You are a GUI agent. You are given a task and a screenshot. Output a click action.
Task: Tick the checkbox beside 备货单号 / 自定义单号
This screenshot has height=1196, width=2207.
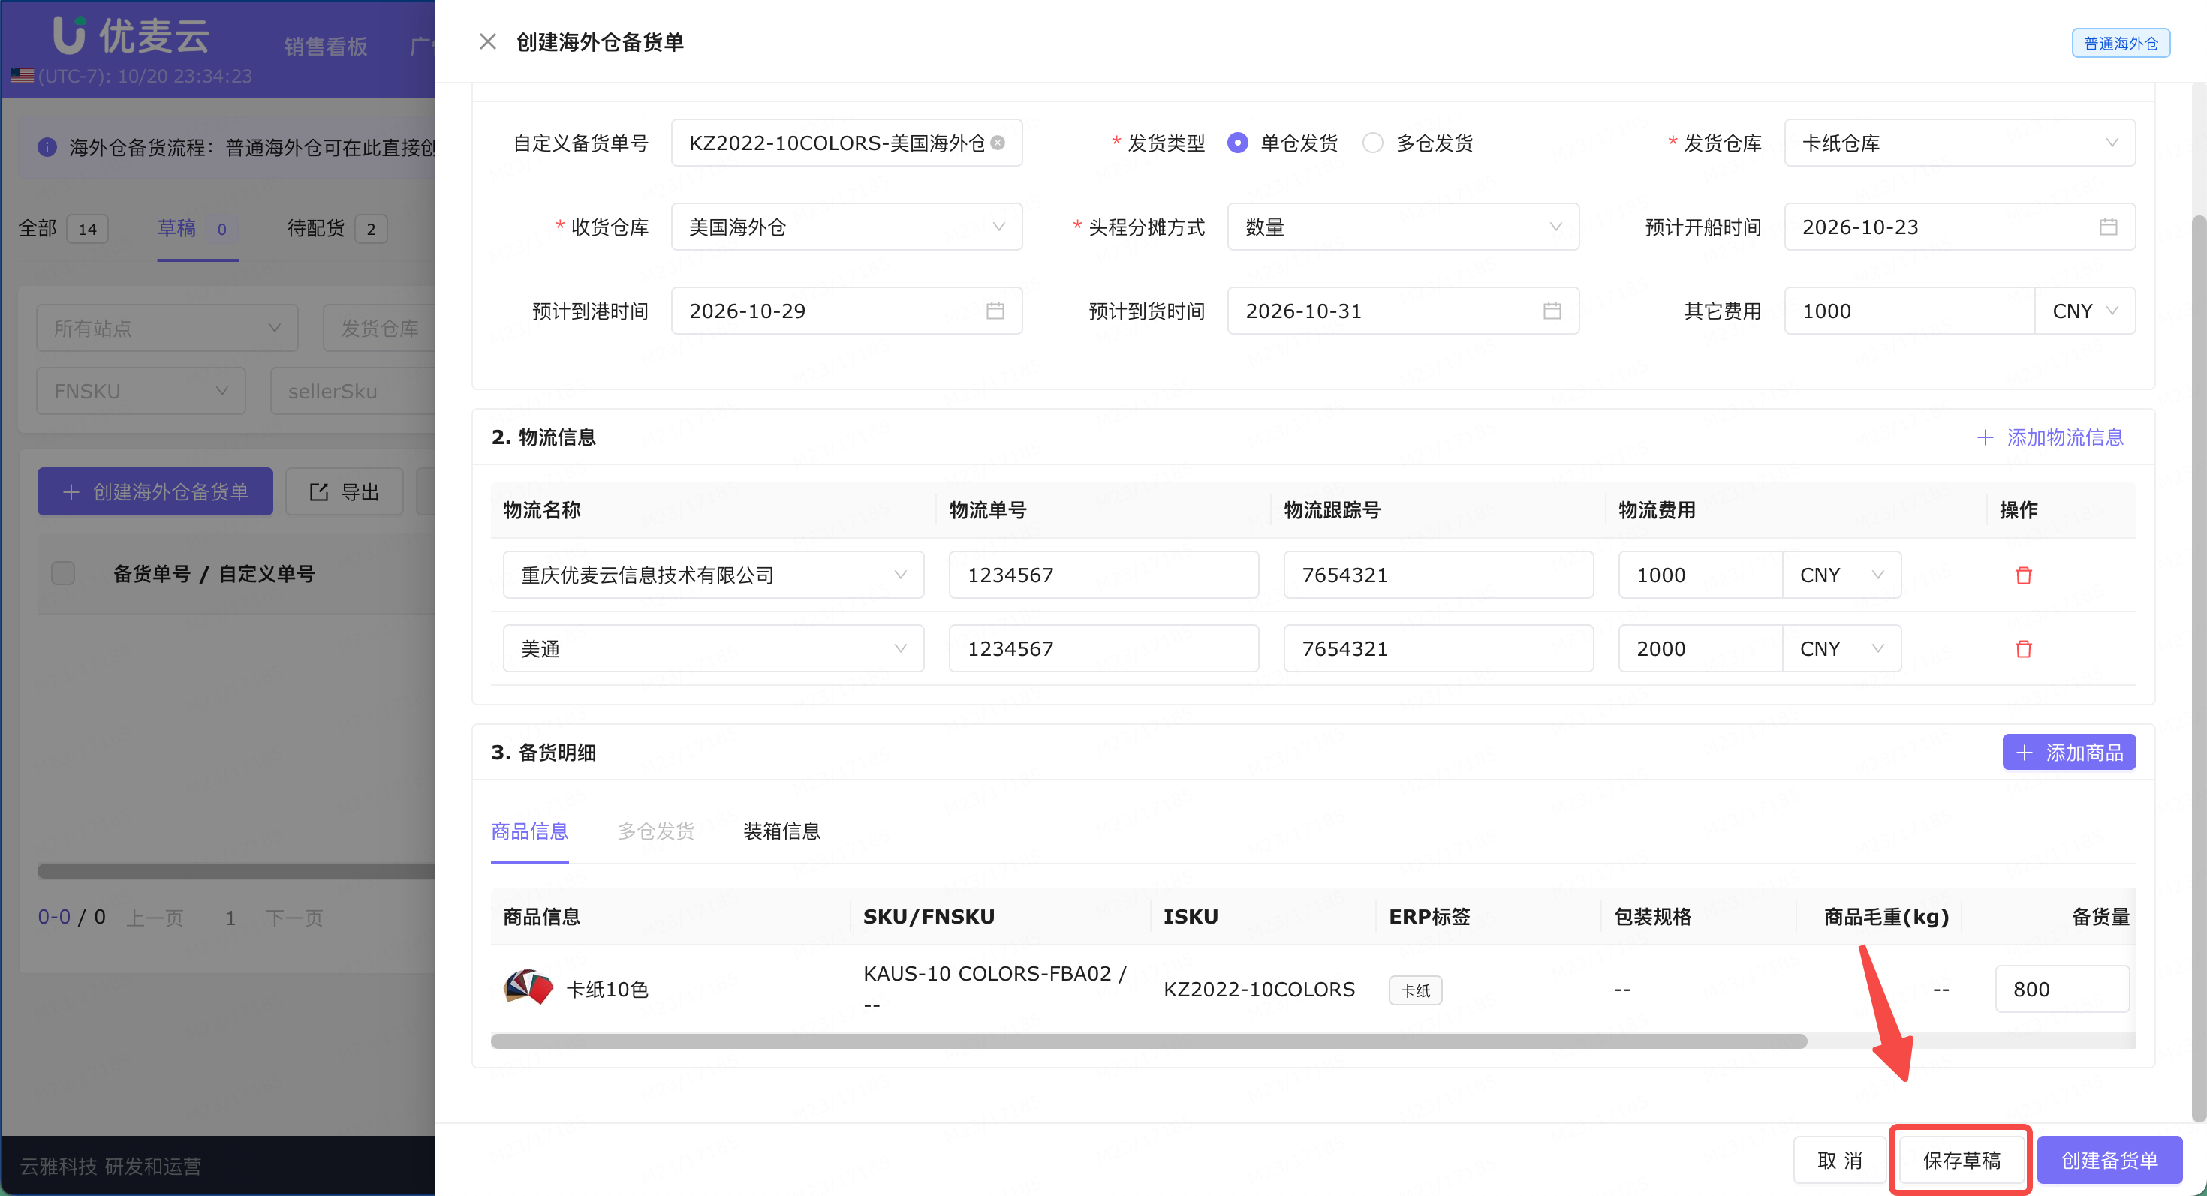pos(63,573)
